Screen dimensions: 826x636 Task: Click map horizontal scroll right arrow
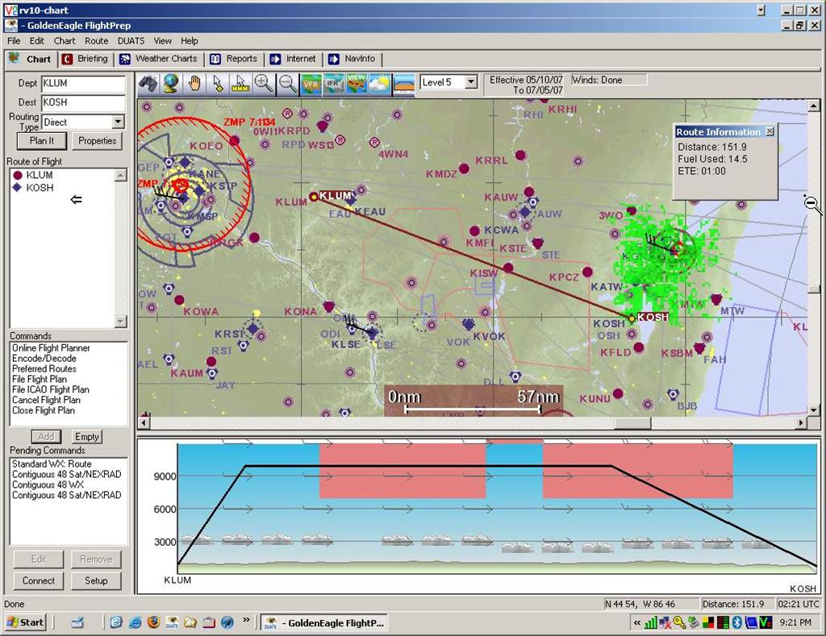(x=801, y=422)
